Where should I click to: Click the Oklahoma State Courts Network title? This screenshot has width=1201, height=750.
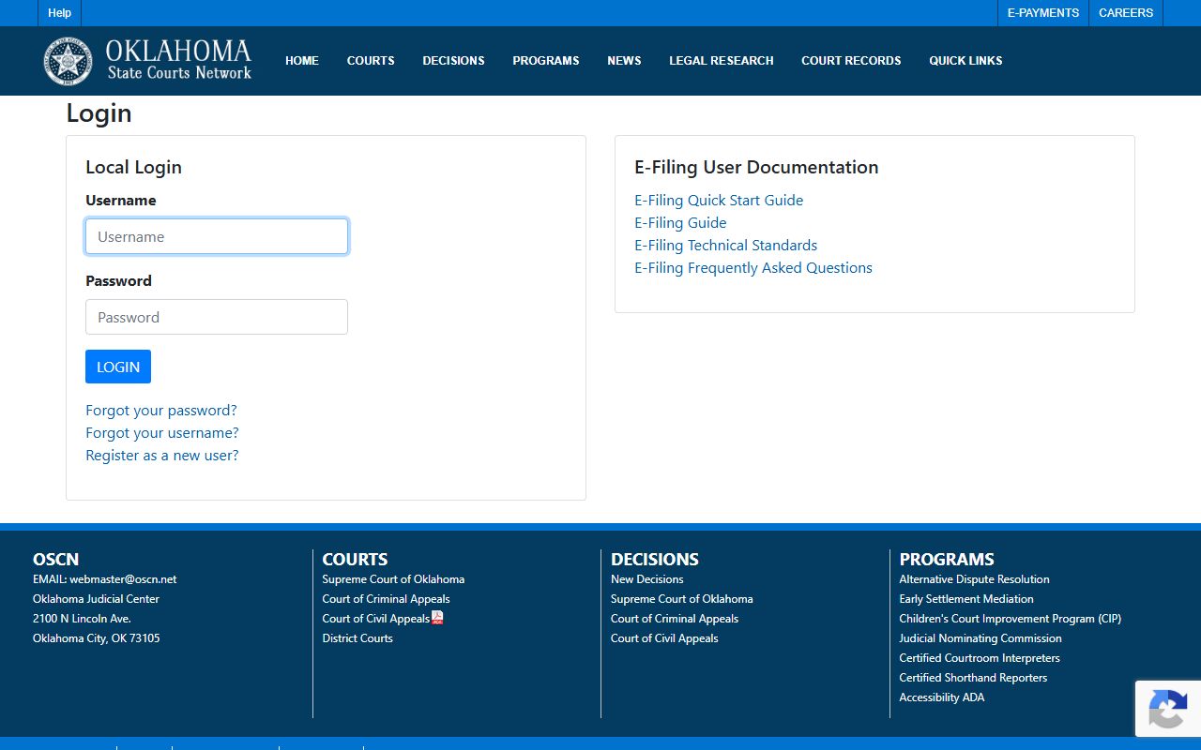178,60
